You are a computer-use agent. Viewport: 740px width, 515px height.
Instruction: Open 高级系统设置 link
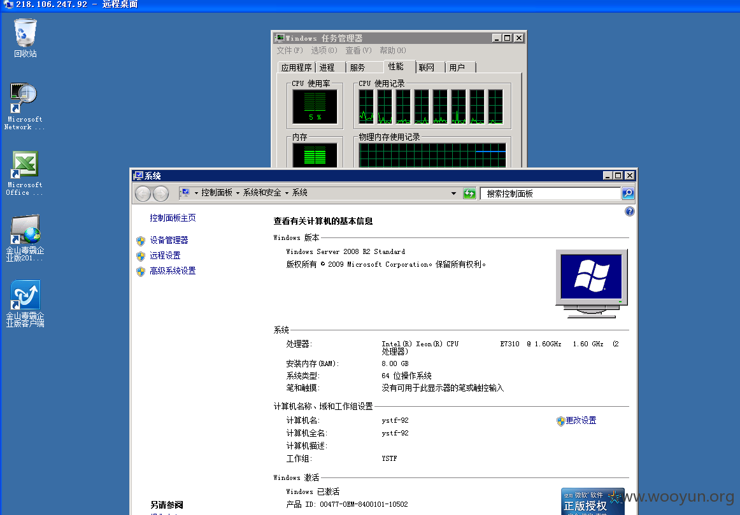(x=173, y=271)
